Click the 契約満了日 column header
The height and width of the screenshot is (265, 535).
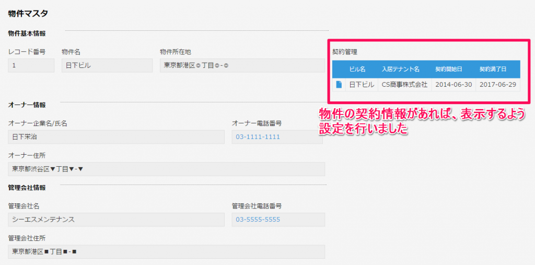click(493, 70)
